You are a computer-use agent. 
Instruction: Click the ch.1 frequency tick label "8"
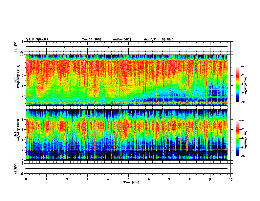click(23, 65)
